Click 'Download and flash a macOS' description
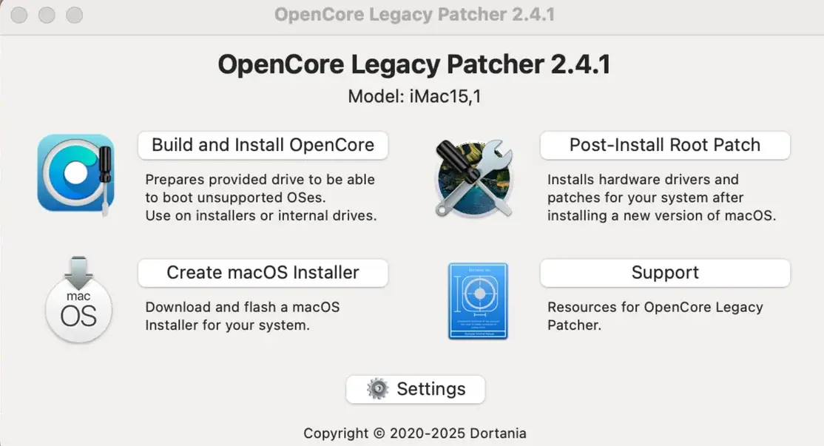Image resolution: width=824 pixels, height=446 pixels. 243,307
